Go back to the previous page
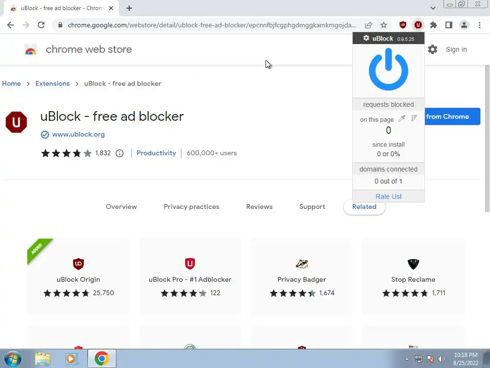Image resolution: width=490 pixels, height=368 pixels. click(x=11, y=25)
